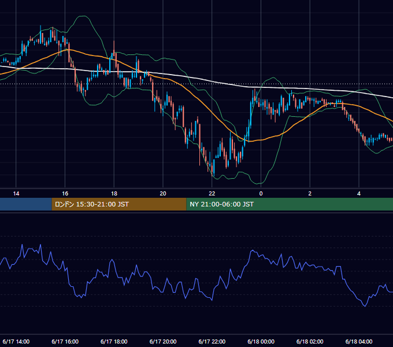Click the 22 hour axis label
This screenshot has width=393, height=347.
click(x=212, y=194)
